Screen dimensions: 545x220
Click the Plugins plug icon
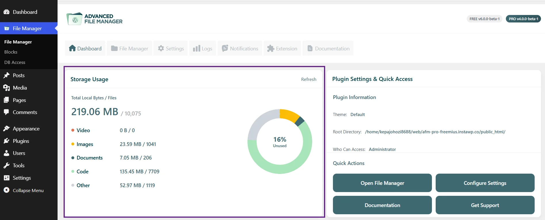click(6, 141)
